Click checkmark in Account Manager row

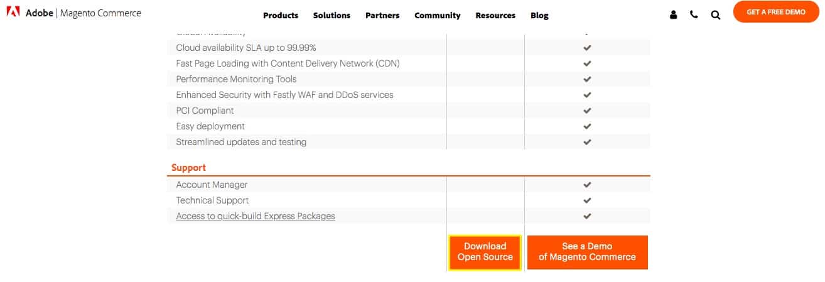pyautogui.click(x=587, y=185)
